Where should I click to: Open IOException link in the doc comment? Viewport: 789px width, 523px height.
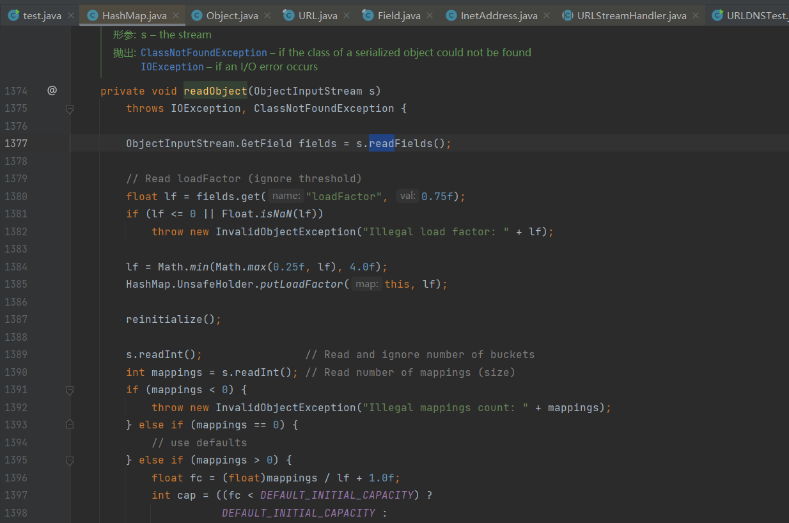(172, 66)
